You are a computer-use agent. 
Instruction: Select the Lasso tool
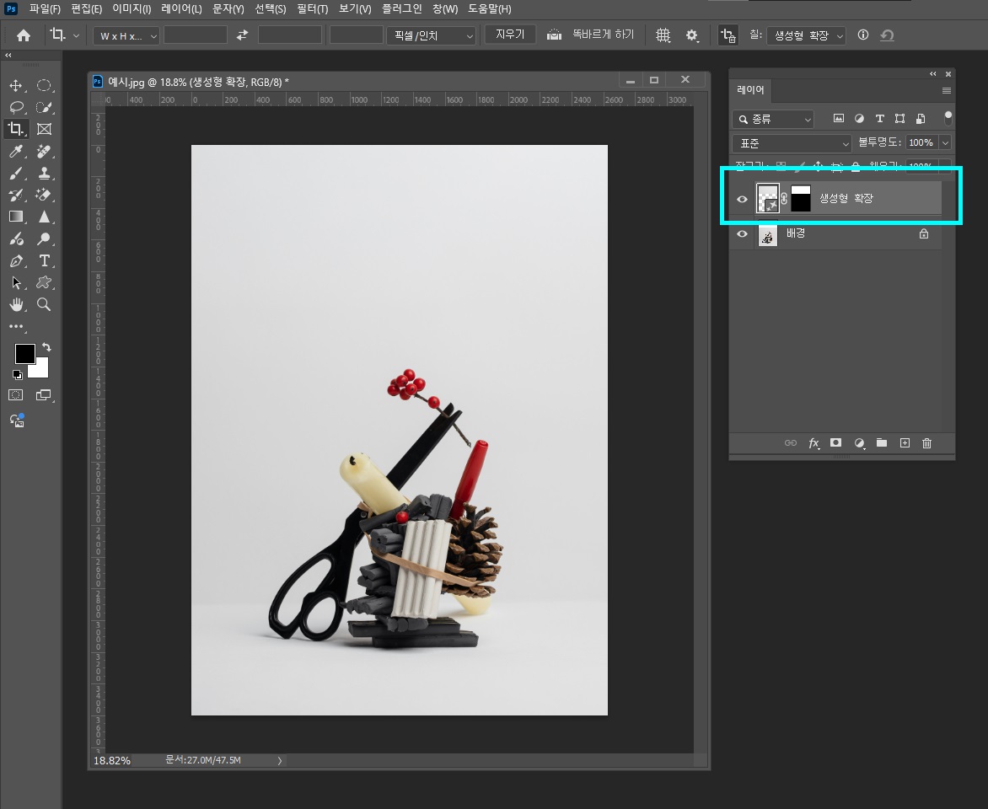pos(16,107)
